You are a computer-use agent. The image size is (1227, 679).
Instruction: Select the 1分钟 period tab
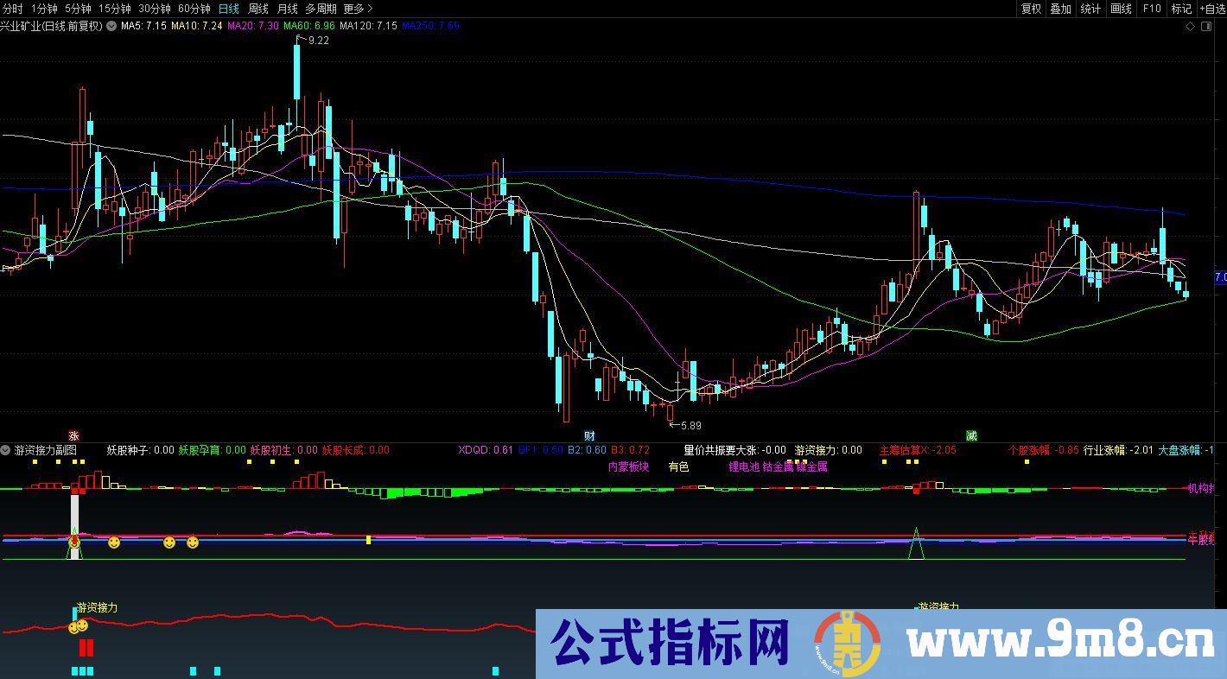[43, 9]
